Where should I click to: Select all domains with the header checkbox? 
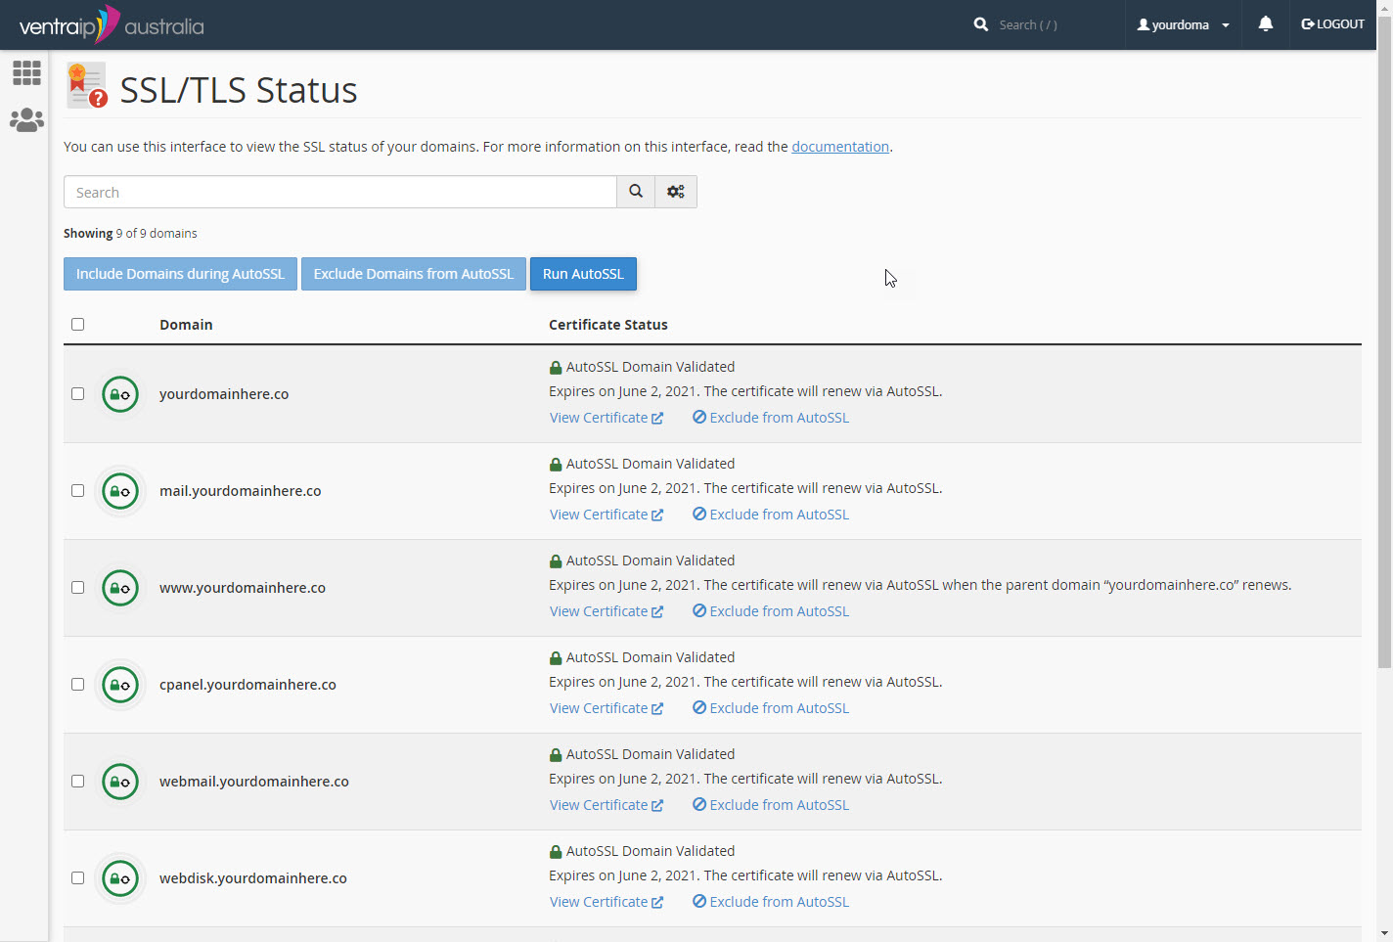tap(78, 325)
